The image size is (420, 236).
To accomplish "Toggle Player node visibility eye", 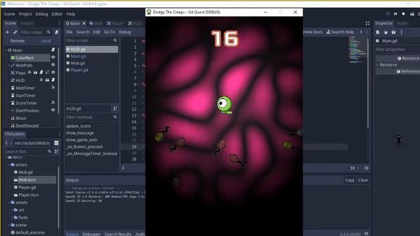I will pos(53,72).
